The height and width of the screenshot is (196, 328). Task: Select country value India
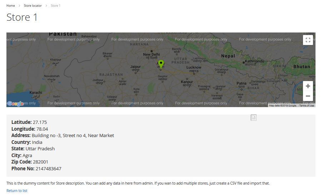click(37, 142)
